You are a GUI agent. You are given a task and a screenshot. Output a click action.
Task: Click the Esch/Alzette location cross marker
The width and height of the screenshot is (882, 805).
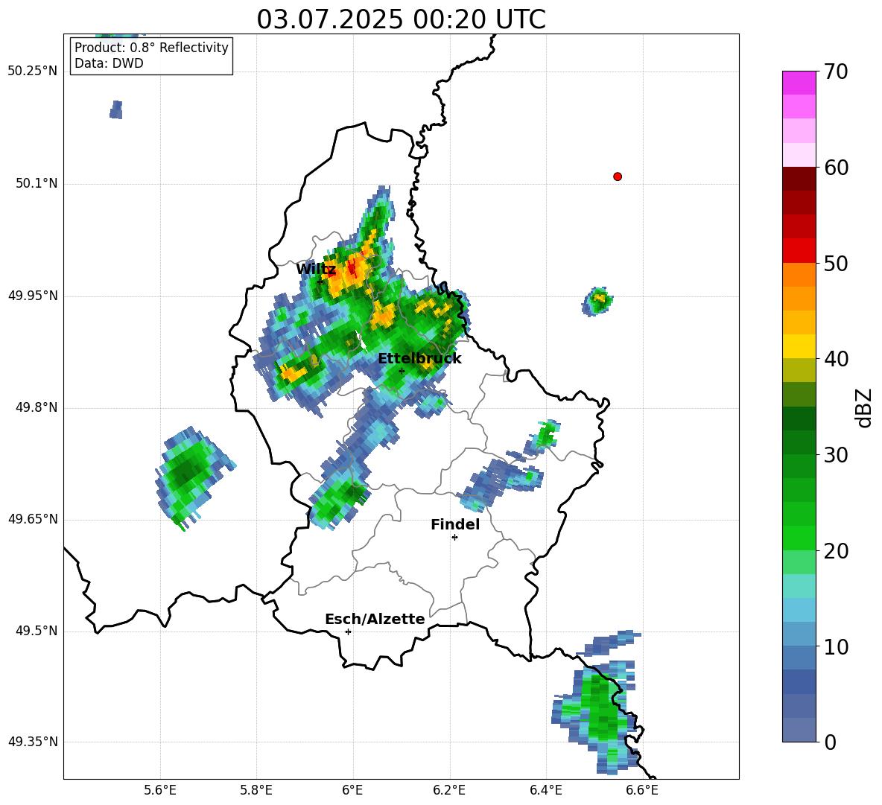coord(348,631)
